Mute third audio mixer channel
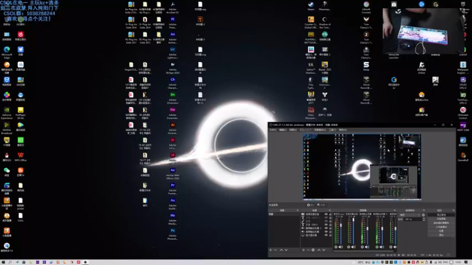 click(367, 247)
